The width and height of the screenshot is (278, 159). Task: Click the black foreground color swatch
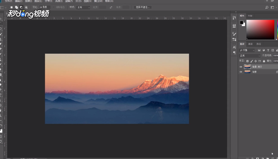click(242, 22)
